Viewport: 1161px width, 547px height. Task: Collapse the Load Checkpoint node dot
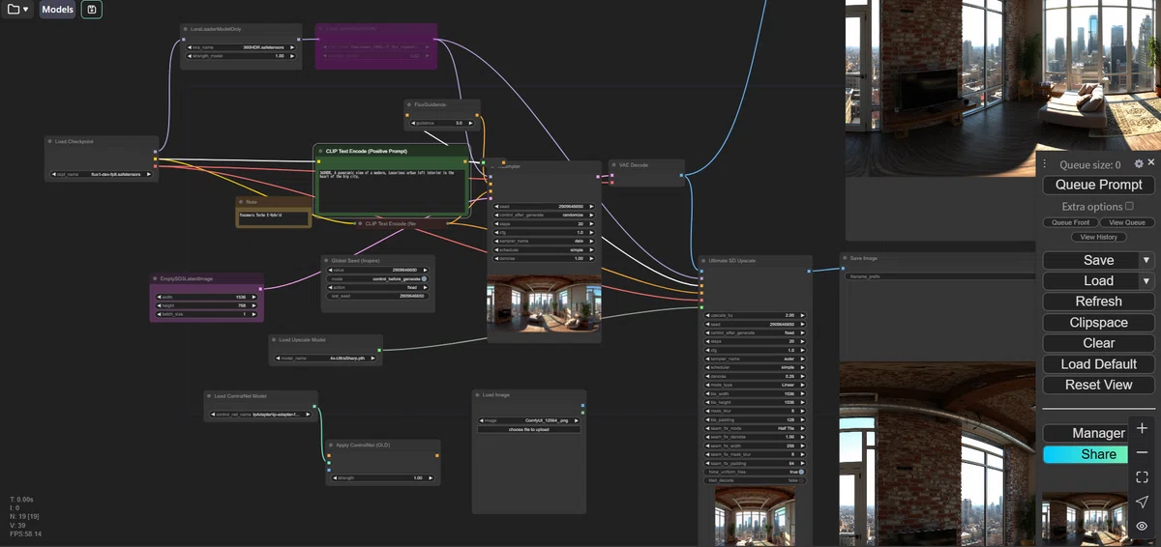[50, 141]
